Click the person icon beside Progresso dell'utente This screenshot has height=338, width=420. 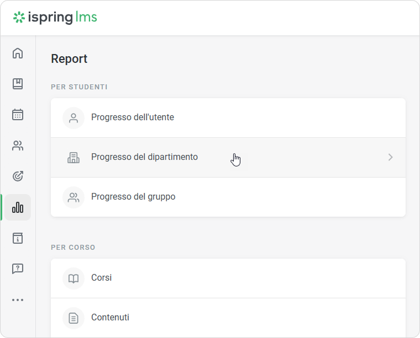(x=73, y=117)
